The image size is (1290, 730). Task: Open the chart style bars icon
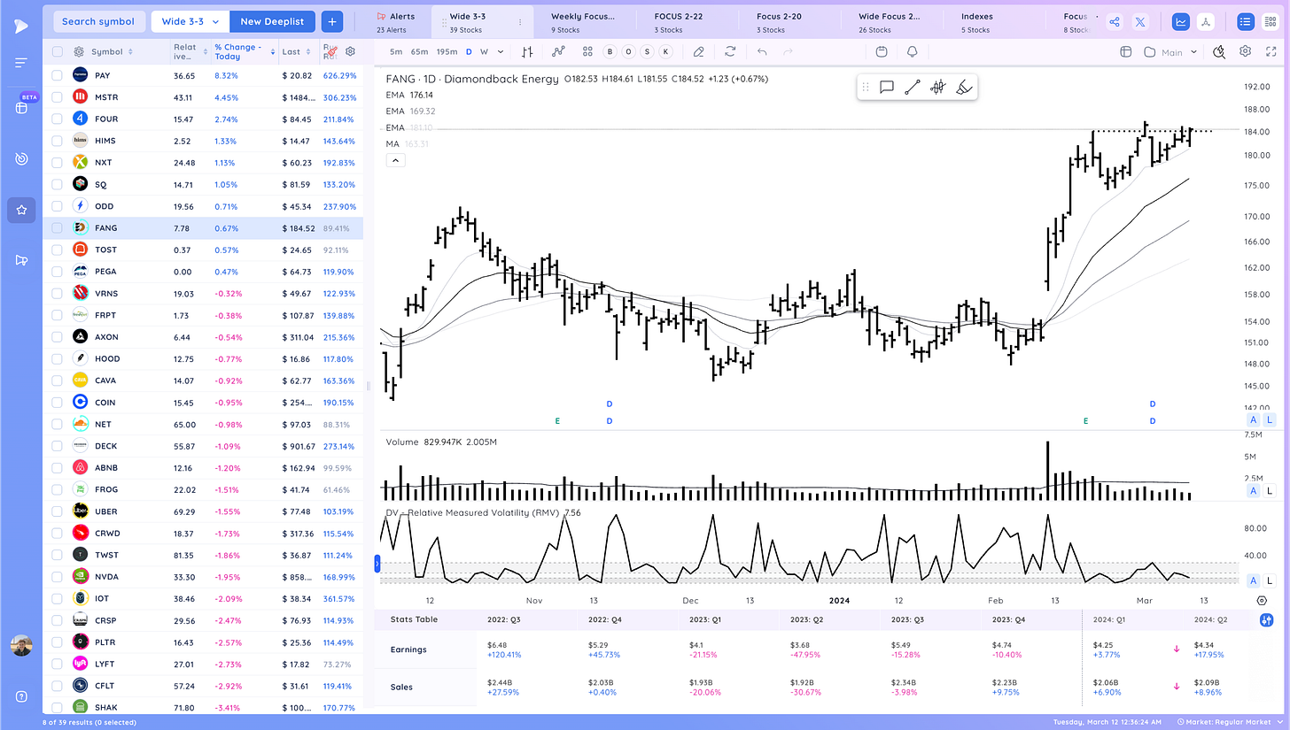527,52
